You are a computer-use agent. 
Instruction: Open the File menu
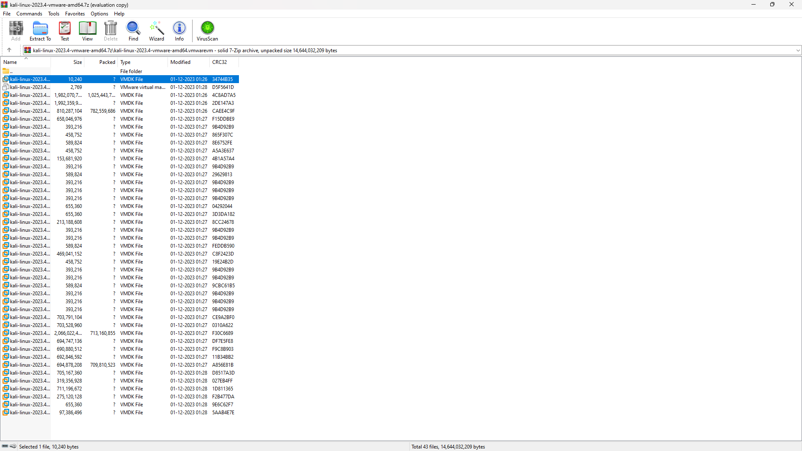coord(7,14)
